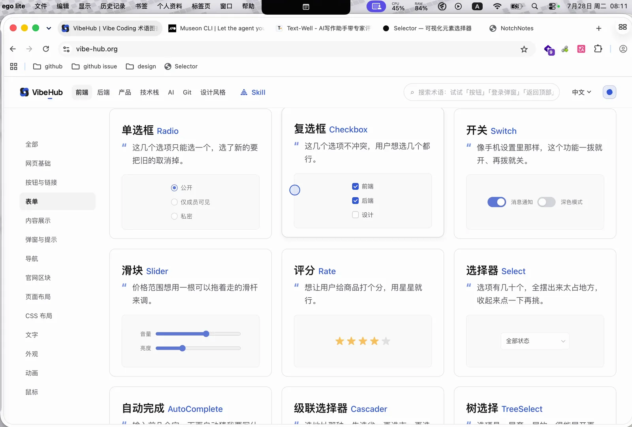Check the 设计 checkbox
This screenshot has height=427, width=632.
point(355,215)
